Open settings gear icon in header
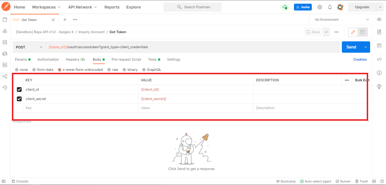The image size is (386, 185). 320,7
